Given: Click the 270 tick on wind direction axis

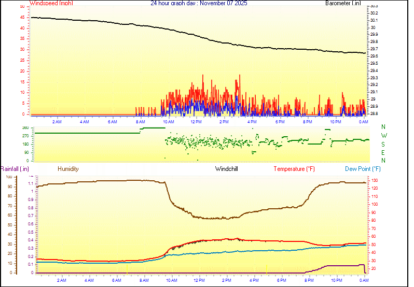Looking at the screenshot, I should click(25, 136).
